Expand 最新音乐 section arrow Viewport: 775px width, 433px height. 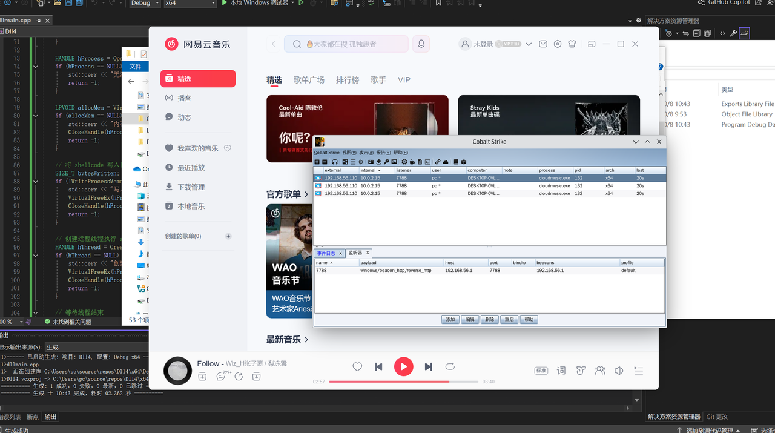(306, 340)
